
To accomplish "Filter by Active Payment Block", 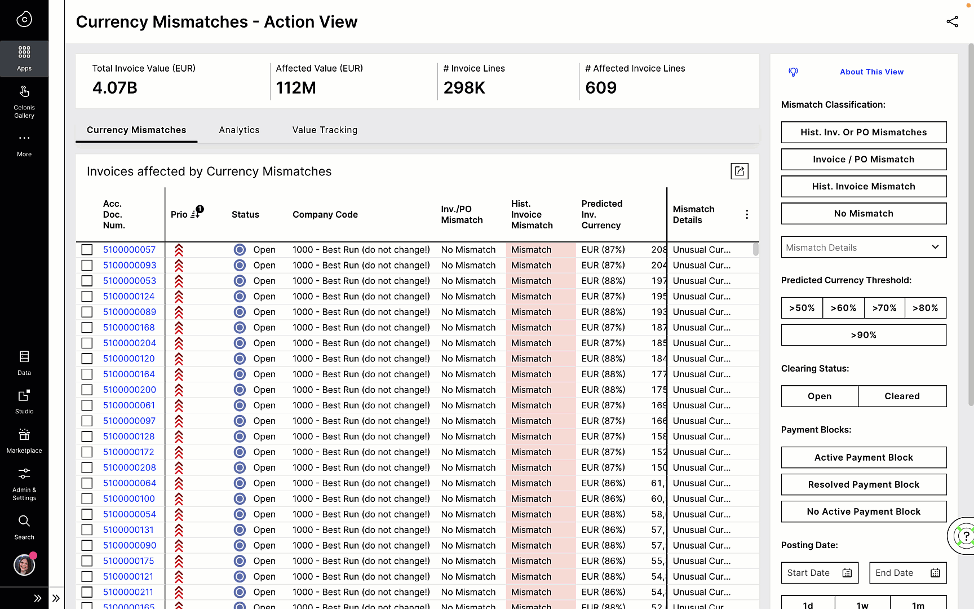I will (x=864, y=458).
